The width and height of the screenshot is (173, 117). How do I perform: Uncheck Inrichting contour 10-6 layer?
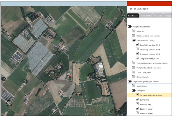137,49
